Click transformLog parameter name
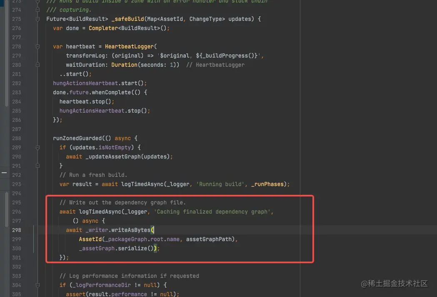The height and width of the screenshot is (297, 437). 85,55
